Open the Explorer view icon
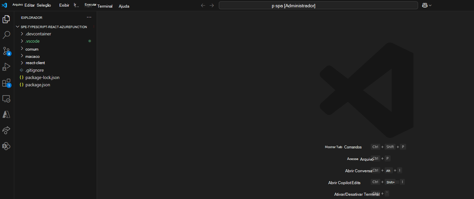Image resolution: width=474 pixels, height=199 pixels. (x=6, y=19)
